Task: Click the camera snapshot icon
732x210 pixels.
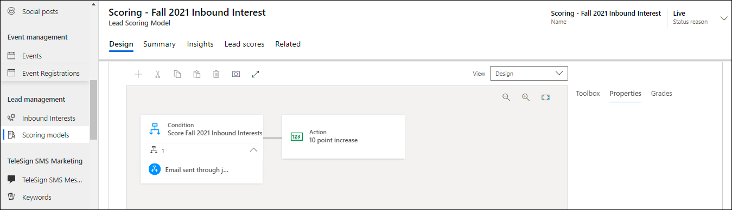Action: pyautogui.click(x=235, y=74)
